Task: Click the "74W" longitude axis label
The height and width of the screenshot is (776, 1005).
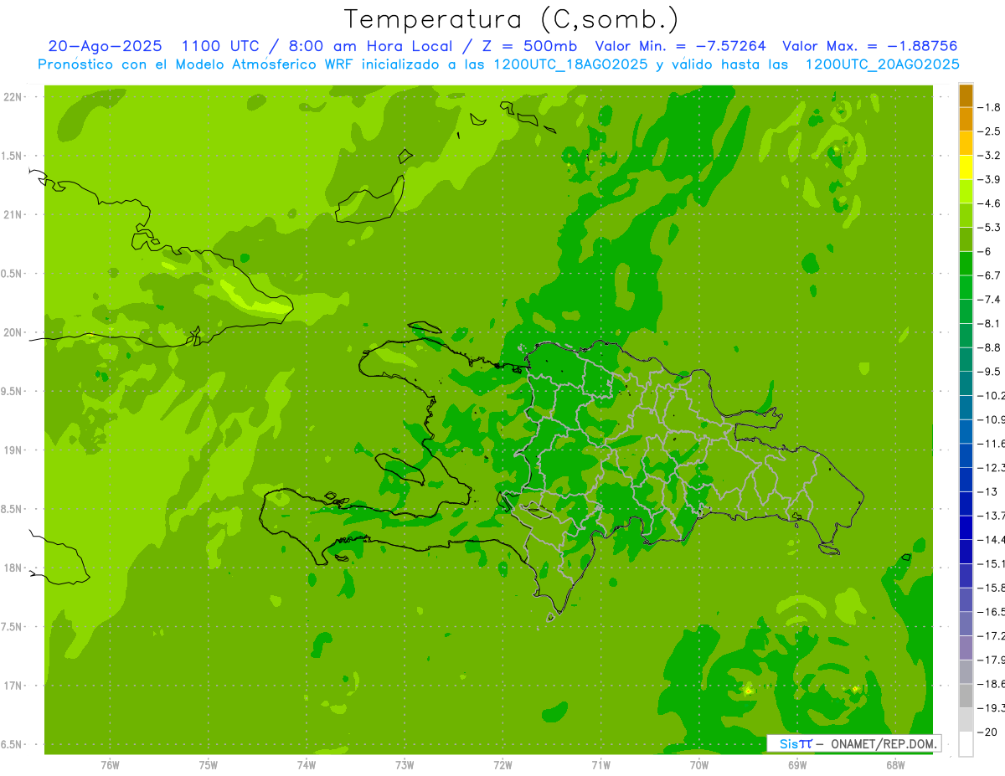Action: tap(306, 765)
